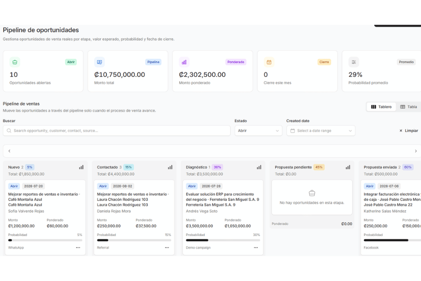
Task: Click the green Abrir badge on opportunities card
Action: [x=71, y=62]
